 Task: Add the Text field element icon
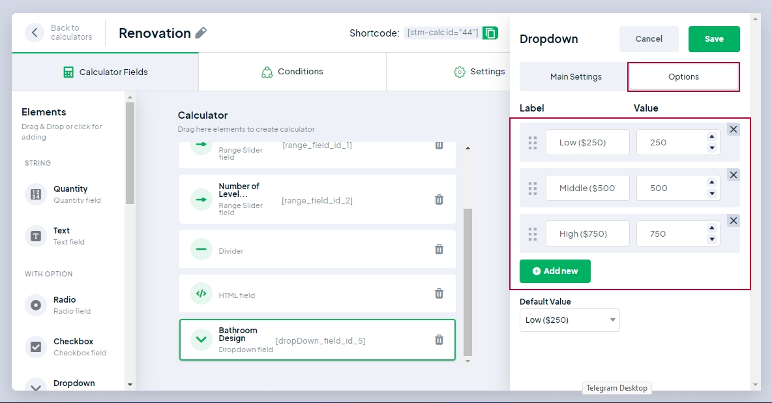(35, 236)
